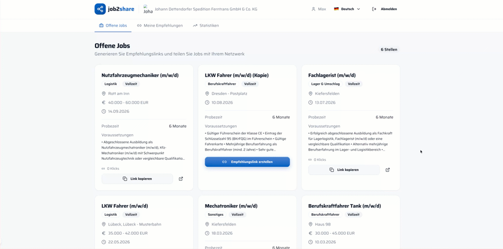Viewport: 503px width, 249px height.
Task: Click the LKW Fahrer (m/w/d) (Kopie) title
Action: click(237, 76)
